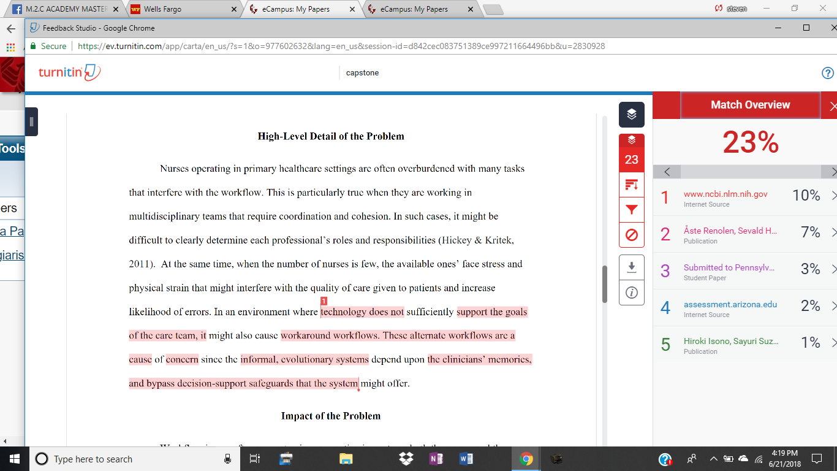The width and height of the screenshot is (837, 471).
Task: Click the highlighted phrase workaround workflows
Action: coord(330,335)
